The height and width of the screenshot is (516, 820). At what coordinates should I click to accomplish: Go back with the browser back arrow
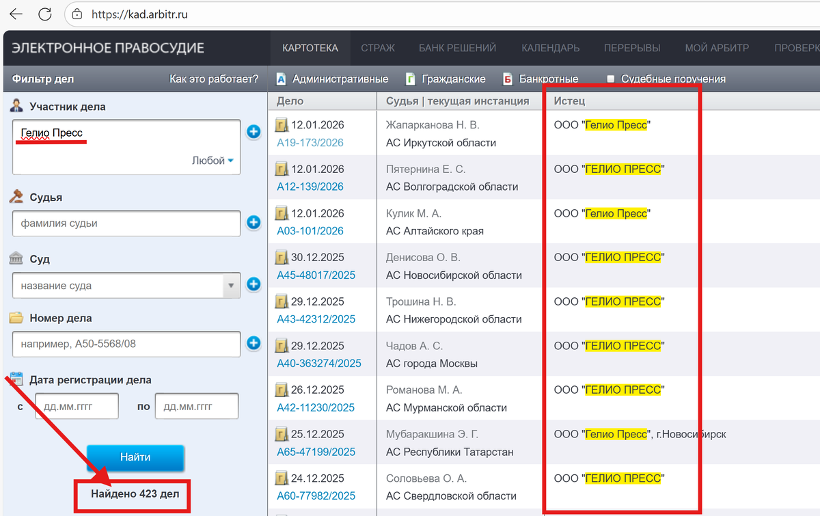tap(16, 14)
